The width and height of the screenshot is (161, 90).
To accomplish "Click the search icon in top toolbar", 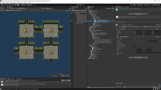I will tap(131, 5).
